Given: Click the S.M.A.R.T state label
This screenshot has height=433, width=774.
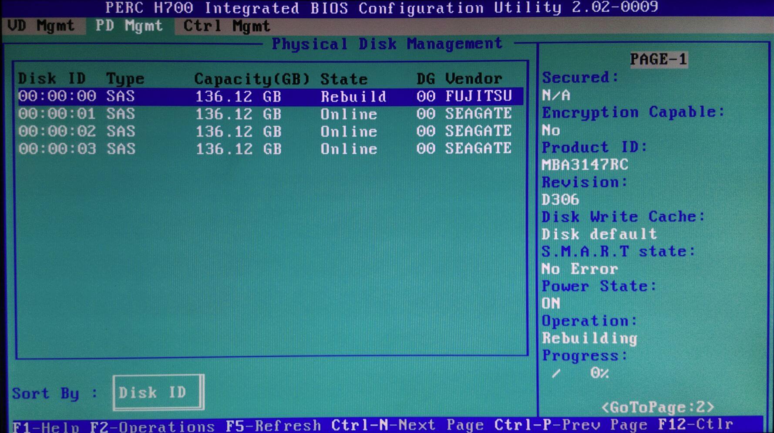Looking at the screenshot, I should pos(619,251).
